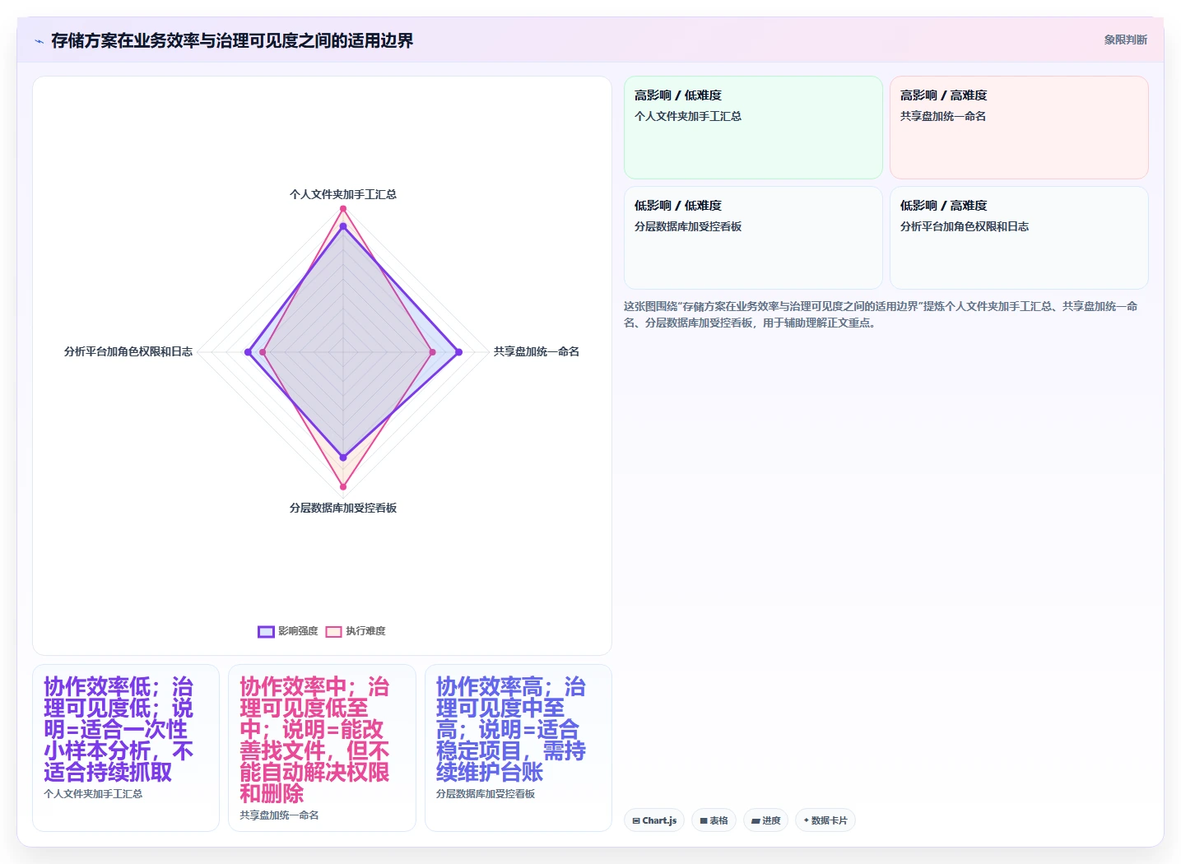Click the radar axis label 分析平台加角色权限和日志
Image resolution: width=1181 pixels, height=864 pixels.
128,351
